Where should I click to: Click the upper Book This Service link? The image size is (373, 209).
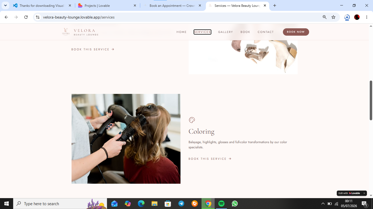click(x=93, y=49)
